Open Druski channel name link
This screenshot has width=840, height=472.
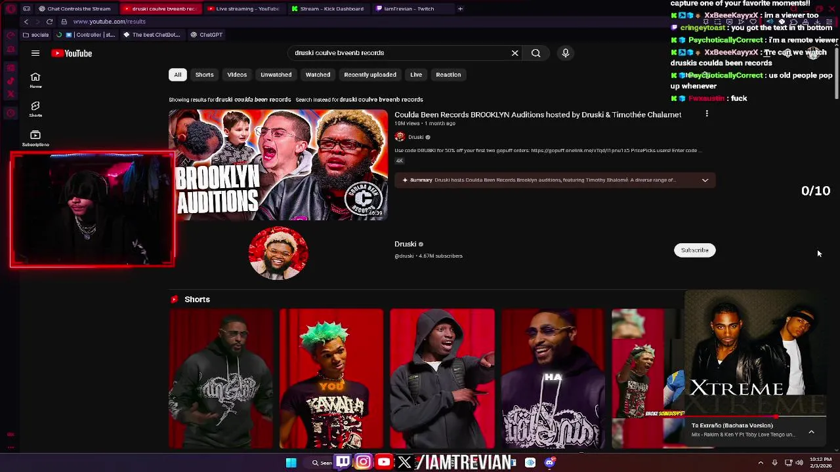click(406, 244)
